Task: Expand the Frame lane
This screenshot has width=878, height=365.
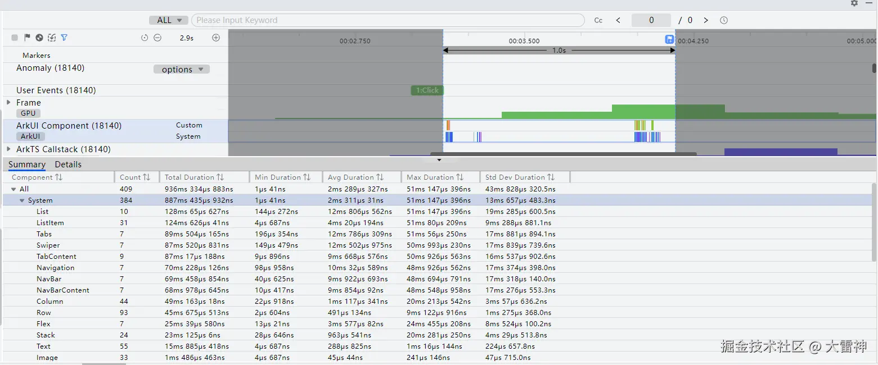Action: tap(8, 102)
